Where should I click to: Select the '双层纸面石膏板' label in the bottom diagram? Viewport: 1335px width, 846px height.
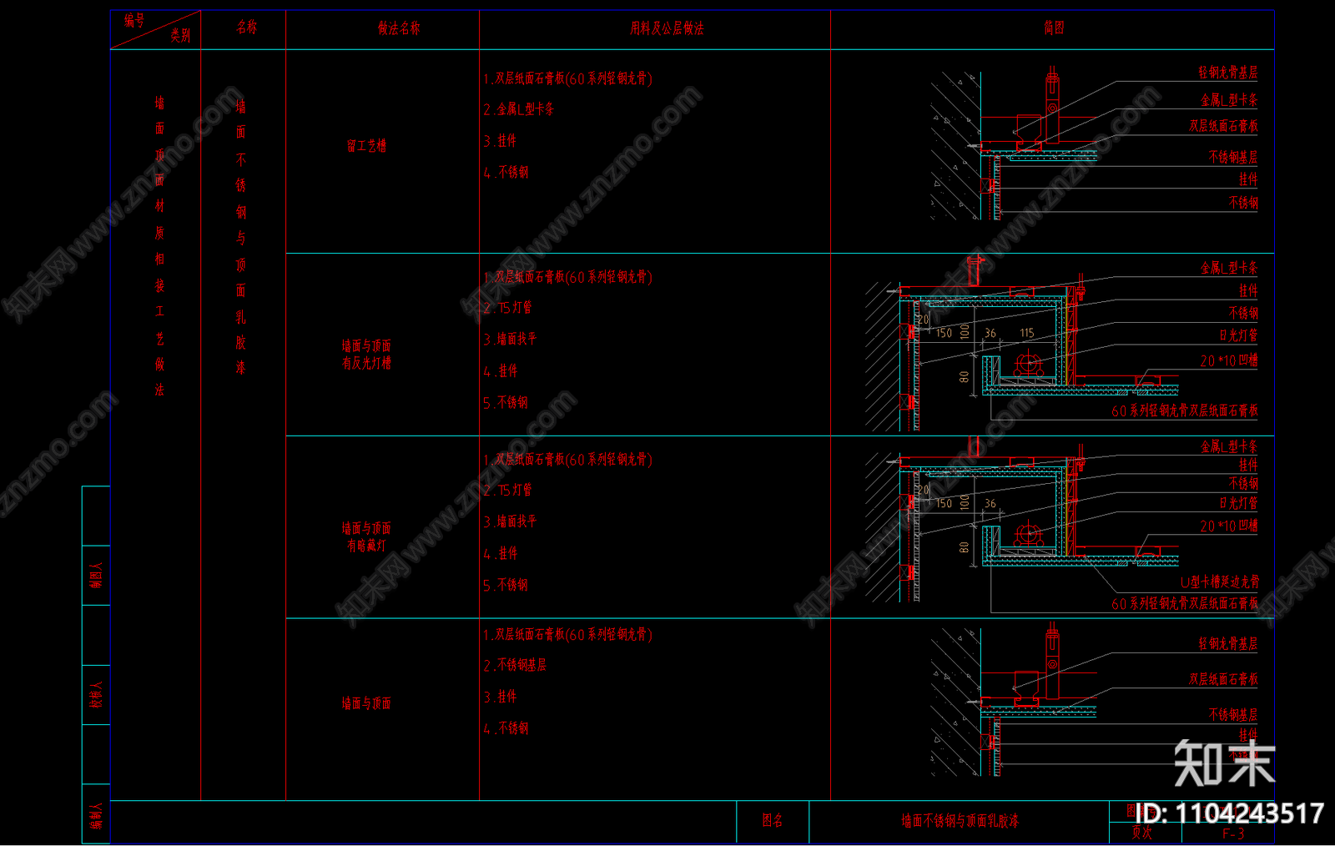pyautogui.click(x=1223, y=679)
